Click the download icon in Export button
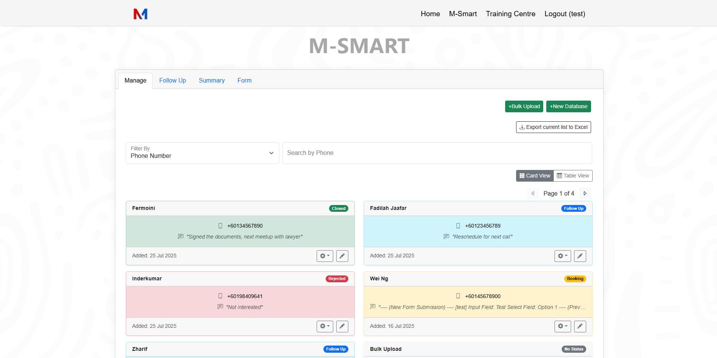 click(x=522, y=127)
